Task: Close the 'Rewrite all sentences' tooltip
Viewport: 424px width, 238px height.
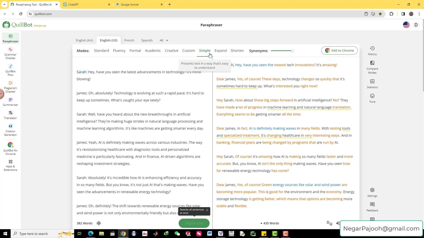Action: (207, 210)
